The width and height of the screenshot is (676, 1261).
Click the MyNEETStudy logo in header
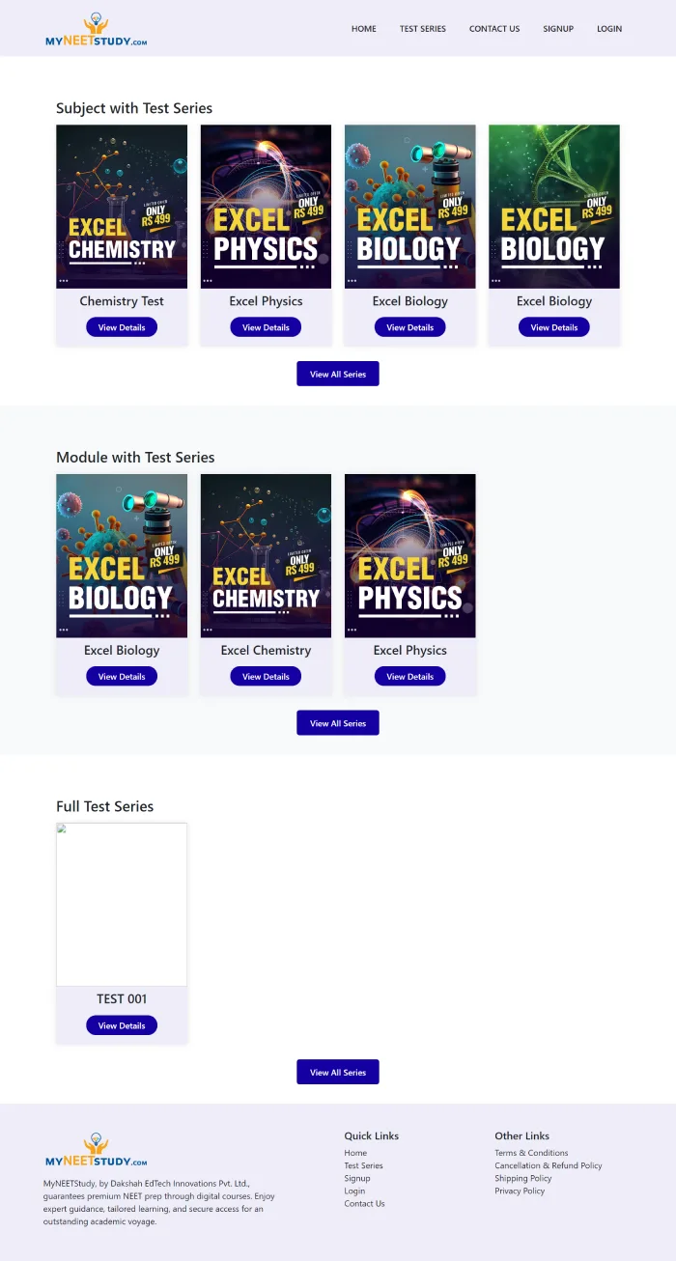96,30
